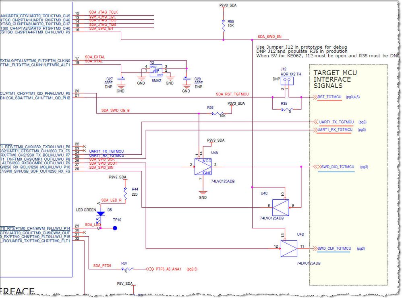Viewport: 402px width, 298px height.
Task: Click the UART1_TX_TGTMCU label at pin 24
Action: [x=106, y=151]
